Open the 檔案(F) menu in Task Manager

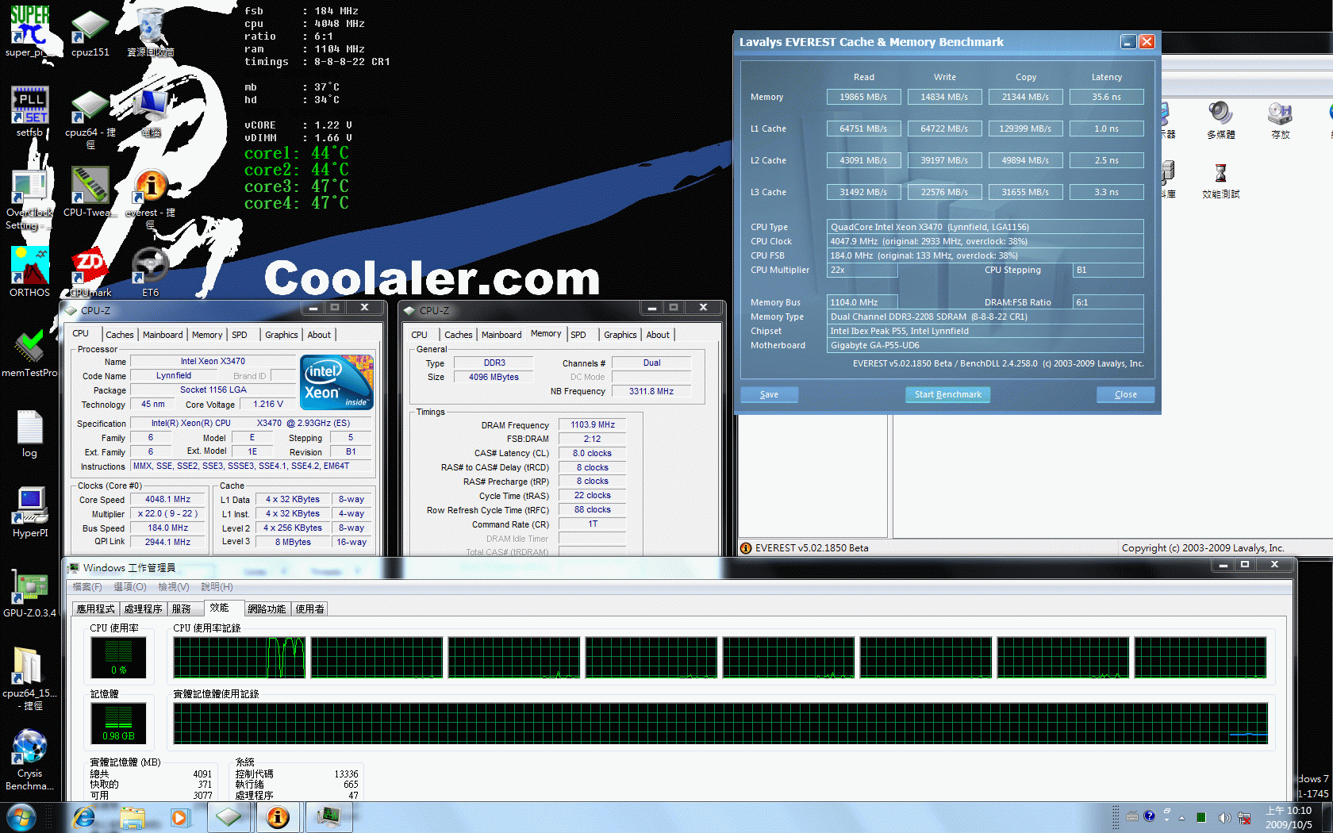(87, 587)
